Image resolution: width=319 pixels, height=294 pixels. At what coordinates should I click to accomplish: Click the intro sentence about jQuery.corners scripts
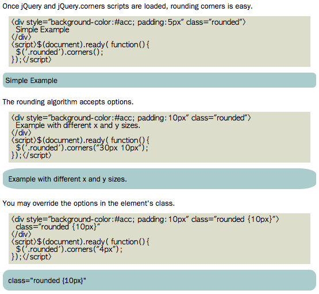128,6
